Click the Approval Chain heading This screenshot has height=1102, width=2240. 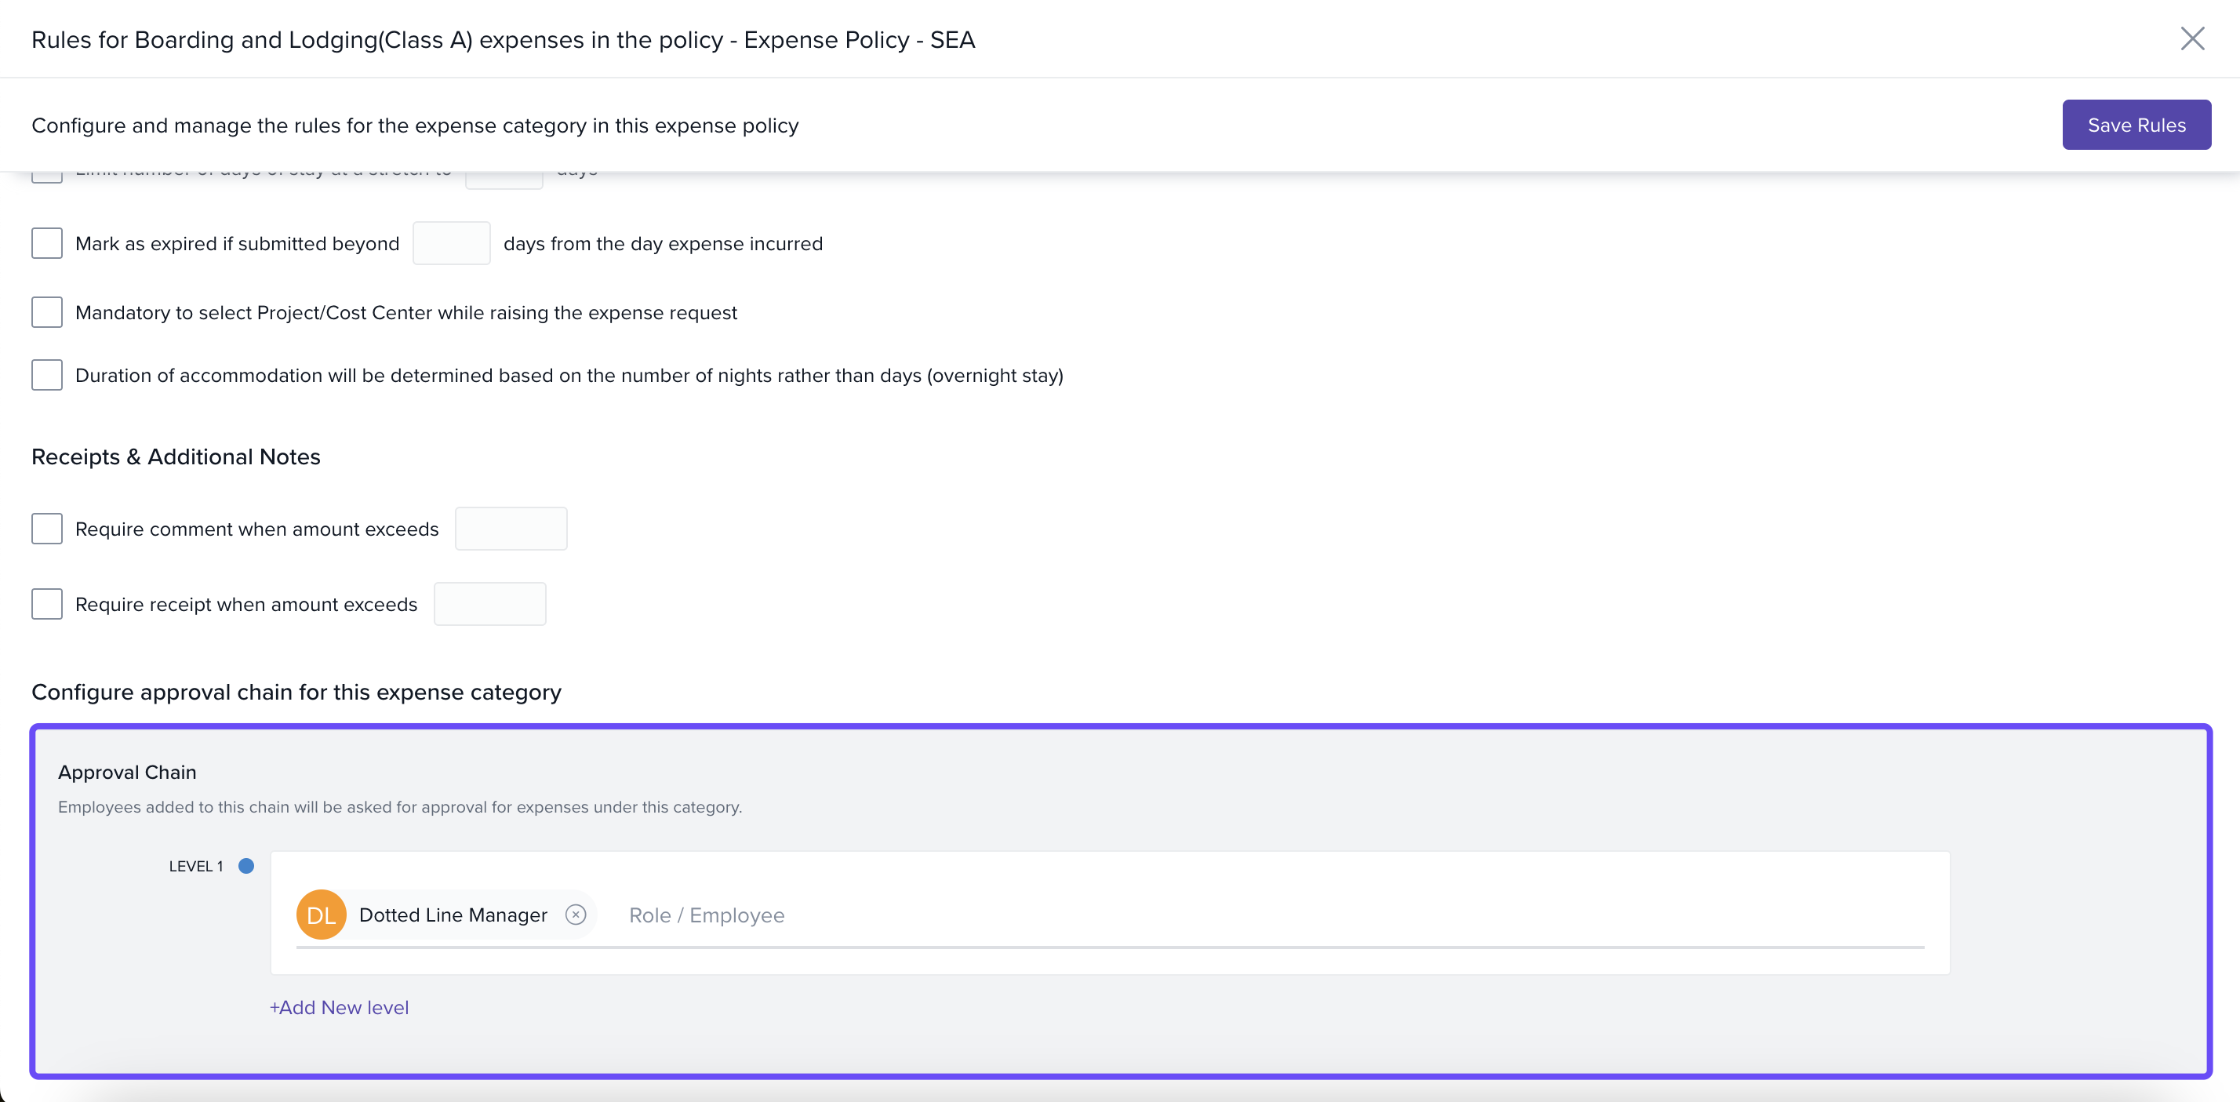tap(127, 773)
